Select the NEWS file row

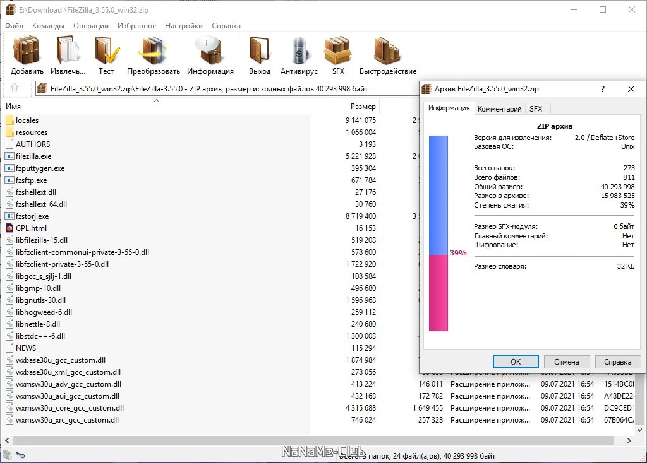click(x=25, y=348)
